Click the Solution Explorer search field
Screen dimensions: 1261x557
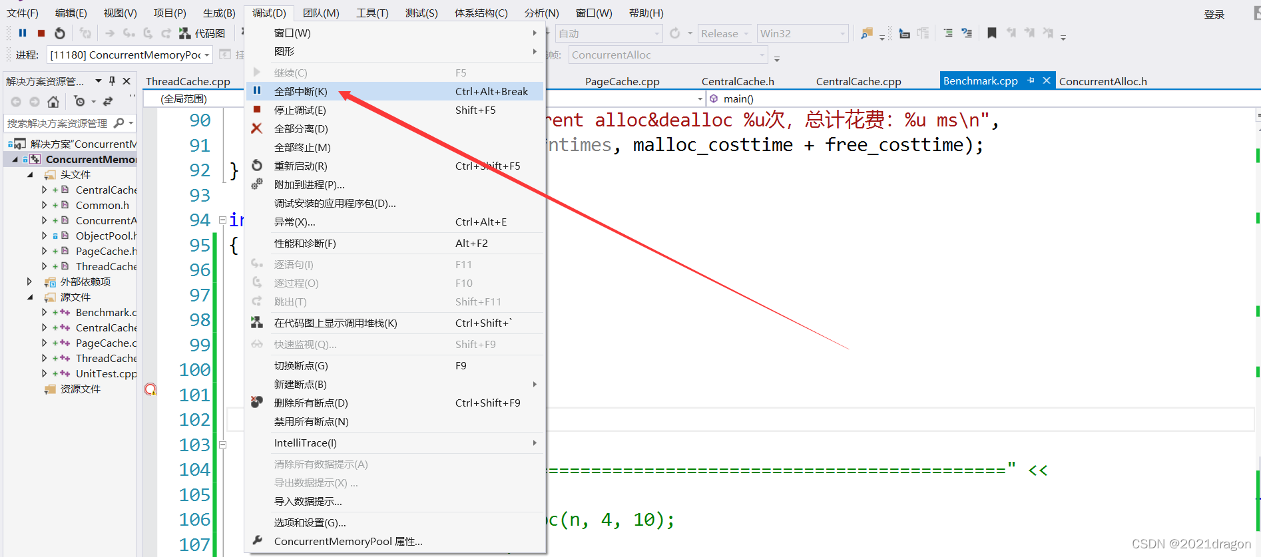[57, 123]
